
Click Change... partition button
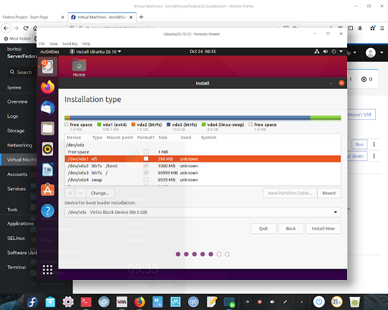click(100, 193)
